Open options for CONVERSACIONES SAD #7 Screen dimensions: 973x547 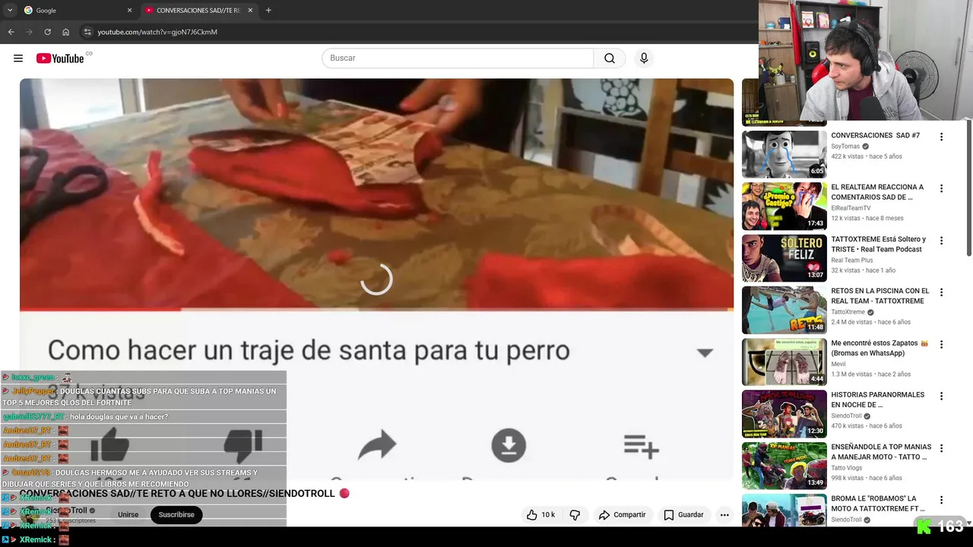(x=941, y=137)
